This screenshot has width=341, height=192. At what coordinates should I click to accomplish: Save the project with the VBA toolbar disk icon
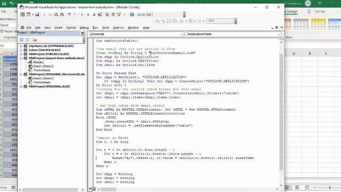[37, 14]
